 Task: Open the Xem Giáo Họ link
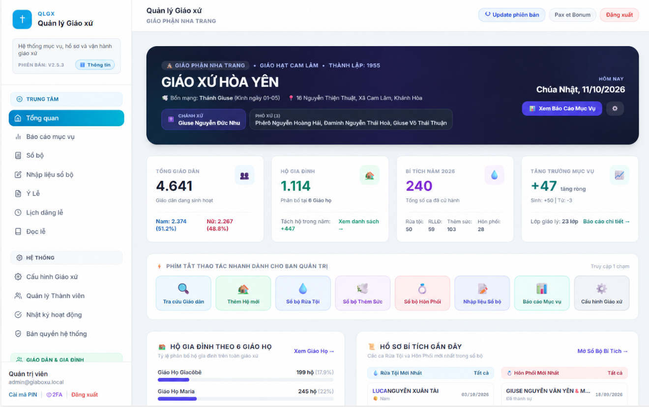pos(314,351)
